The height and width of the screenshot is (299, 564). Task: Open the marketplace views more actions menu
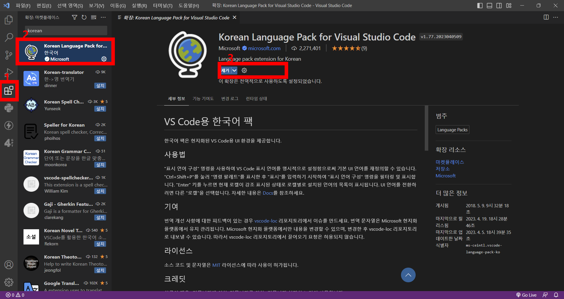pos(103,18)
